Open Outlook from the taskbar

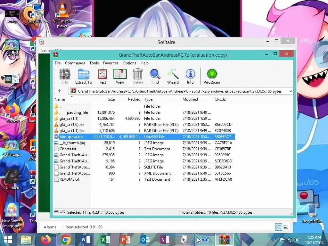click(x=145, y=240)
